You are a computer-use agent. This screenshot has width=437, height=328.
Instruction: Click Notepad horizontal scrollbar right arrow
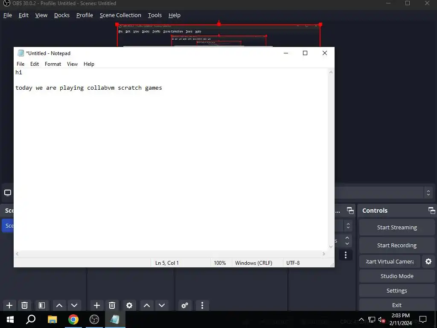coord(324,254)
